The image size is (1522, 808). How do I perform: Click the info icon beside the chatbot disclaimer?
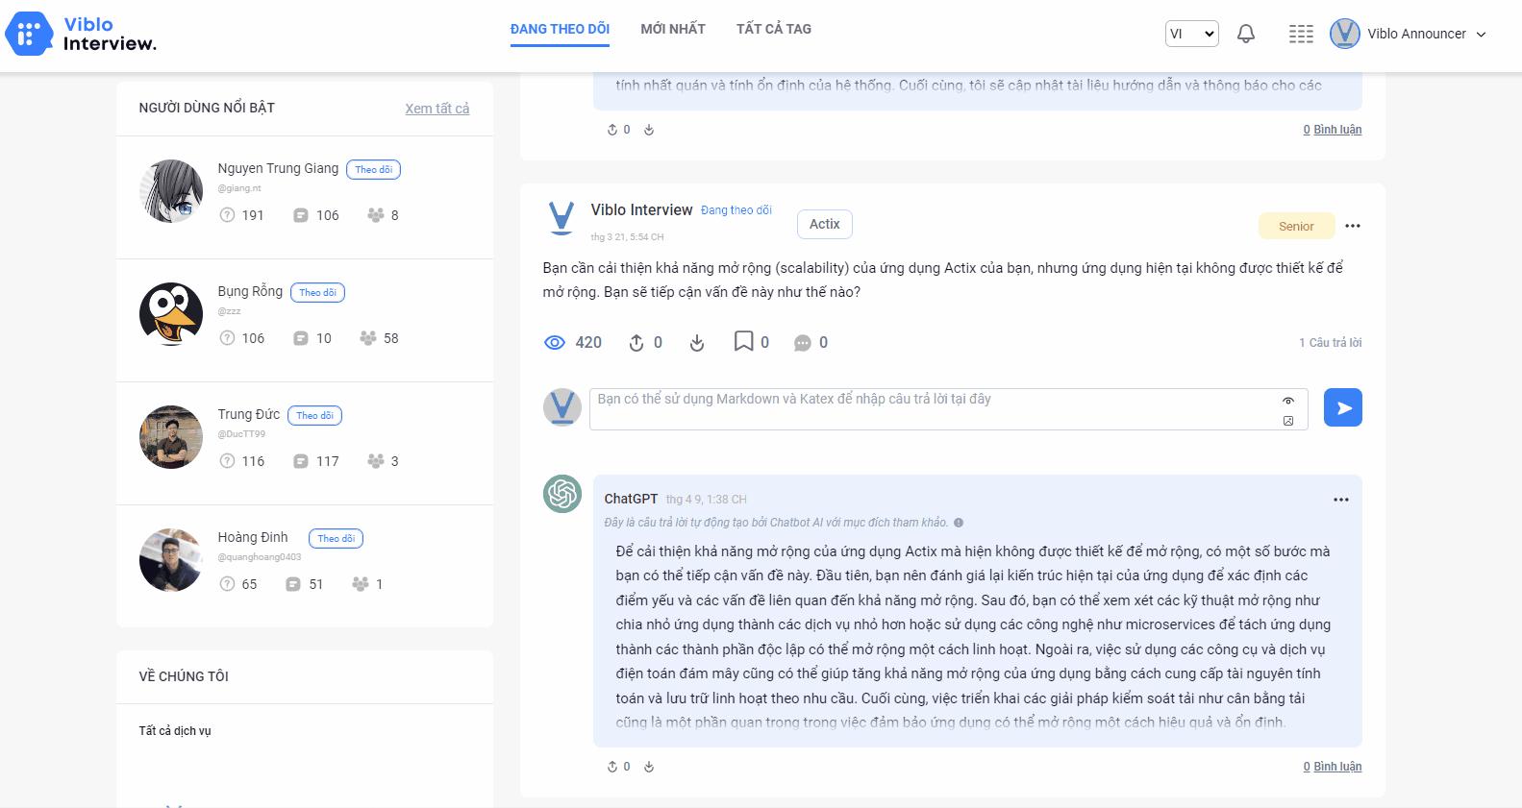959,523
